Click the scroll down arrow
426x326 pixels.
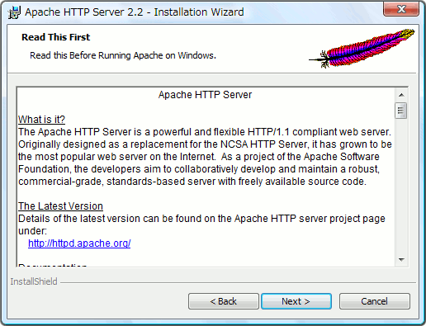click(x=401, y=259)
